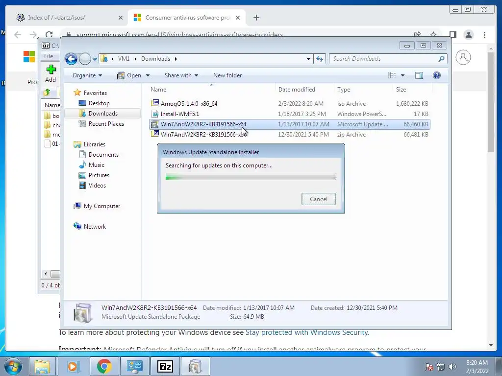Expand the Open dropdown arrow
Viewport: 502px width, 376px height.
pos(148,75)
